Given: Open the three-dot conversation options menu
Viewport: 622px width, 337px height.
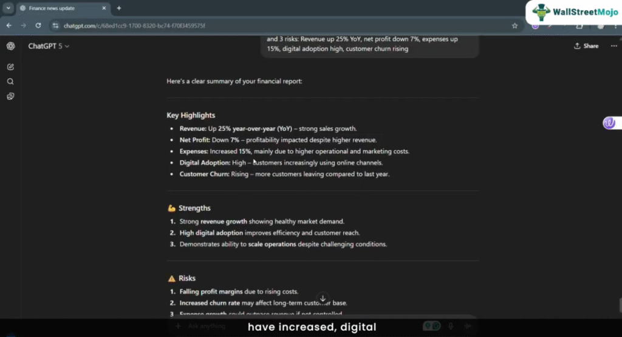Looking at the screenshot, I should coord(613,46).
